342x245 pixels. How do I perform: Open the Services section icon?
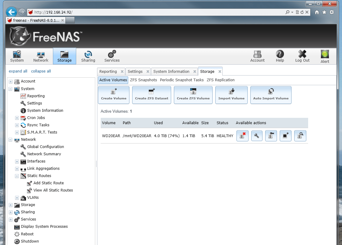coord(112,56)
